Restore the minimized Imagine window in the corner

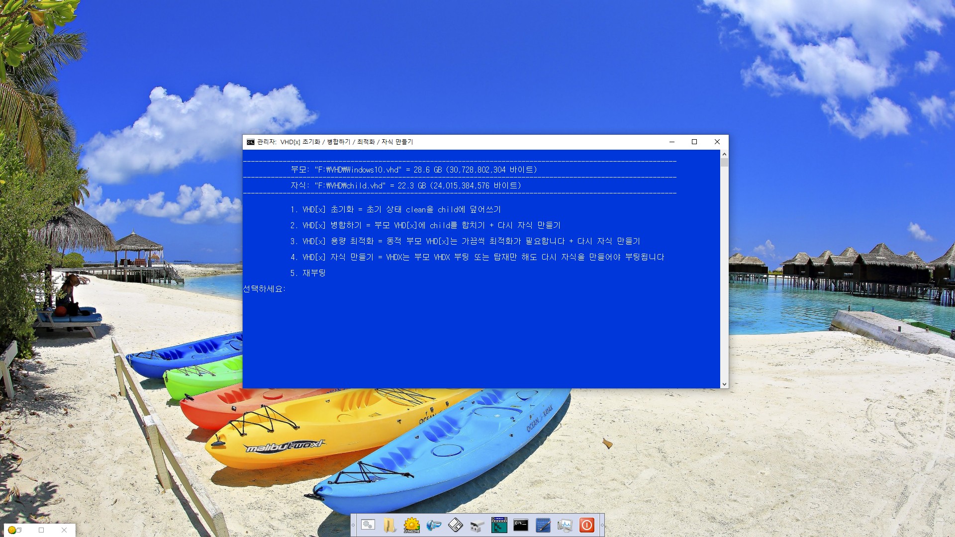click(19, 530)
